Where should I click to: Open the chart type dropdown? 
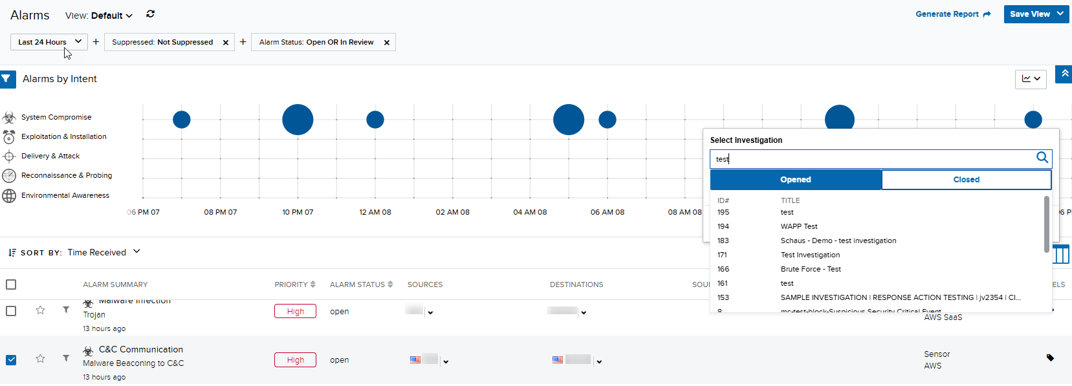tap(1031, 79)
